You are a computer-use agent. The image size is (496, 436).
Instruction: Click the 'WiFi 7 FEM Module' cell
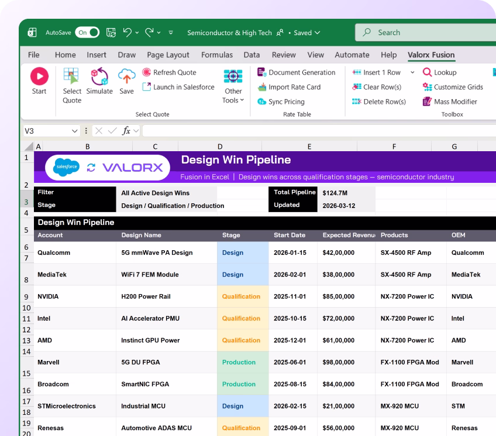pos(166,274)
